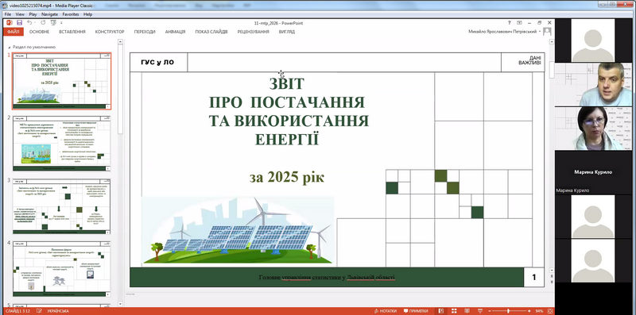
Task: Click the man's video participant tile
Action: 593,84
